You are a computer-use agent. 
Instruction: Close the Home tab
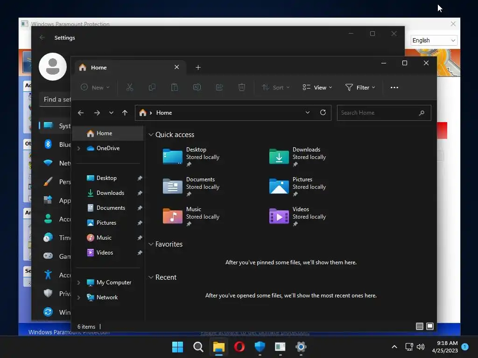tap(176, 67)
